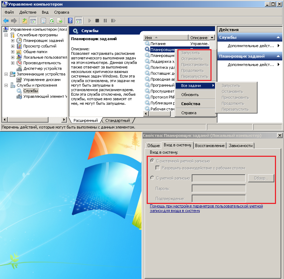Switch to the Восстановление tab

coord(210,146)
